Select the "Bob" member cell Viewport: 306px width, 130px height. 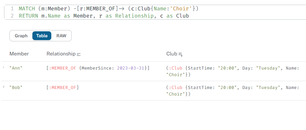pos(16,87)
